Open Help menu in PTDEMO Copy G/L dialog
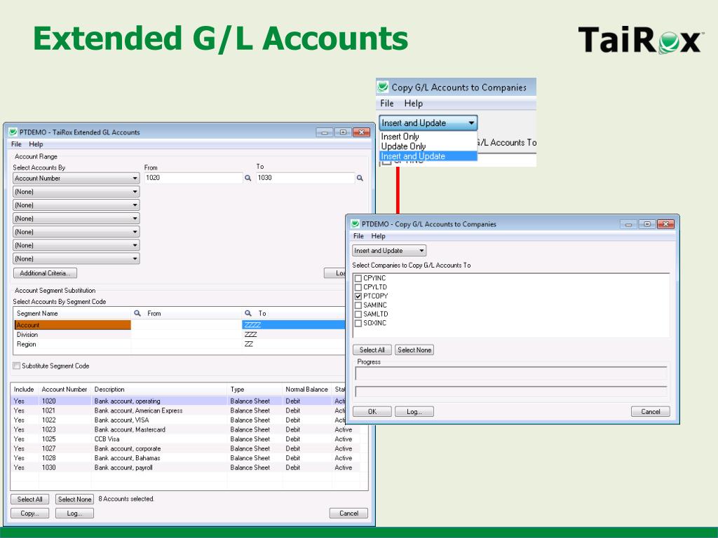This screenshot has width=718, height=538. tap(378, 236)
